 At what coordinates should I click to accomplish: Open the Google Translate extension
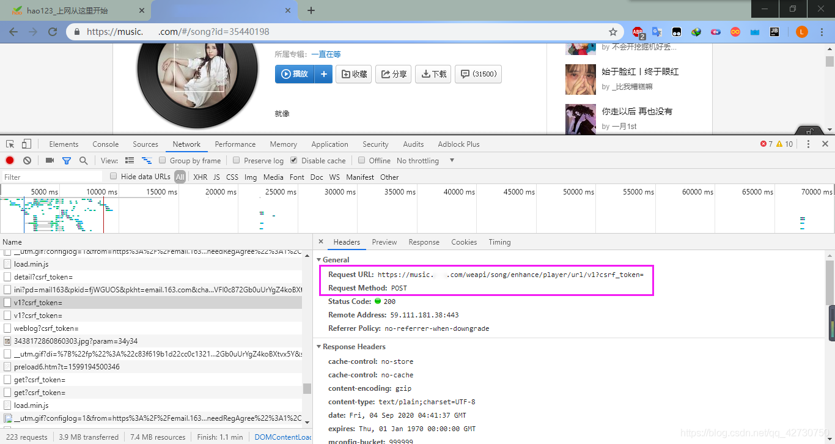(657, 32)
